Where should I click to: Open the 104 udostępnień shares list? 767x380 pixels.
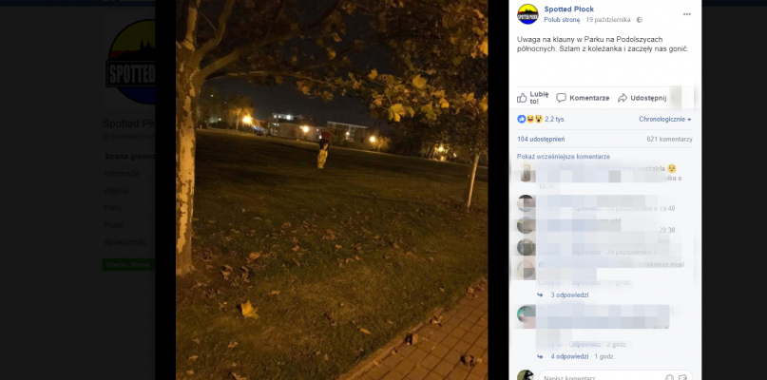[541, 140]
